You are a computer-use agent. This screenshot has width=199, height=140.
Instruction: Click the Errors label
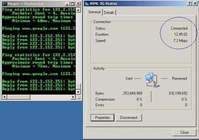coord(100,105)
